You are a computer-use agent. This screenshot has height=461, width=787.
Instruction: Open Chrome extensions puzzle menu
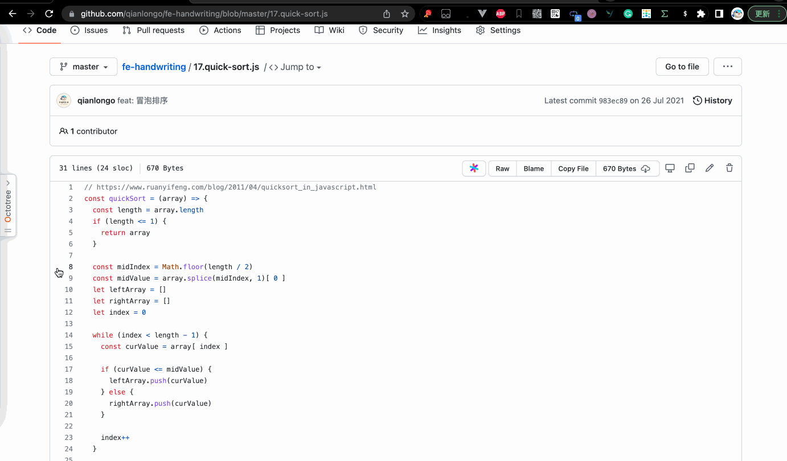pyautogui.click(x=701, y=14)
